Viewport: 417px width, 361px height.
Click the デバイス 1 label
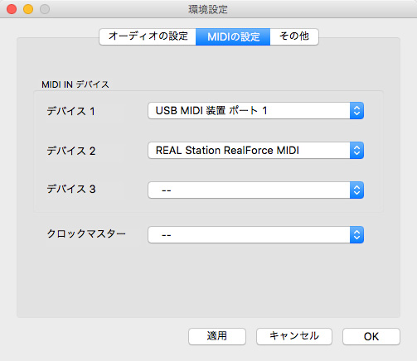(x=71, y=111)
